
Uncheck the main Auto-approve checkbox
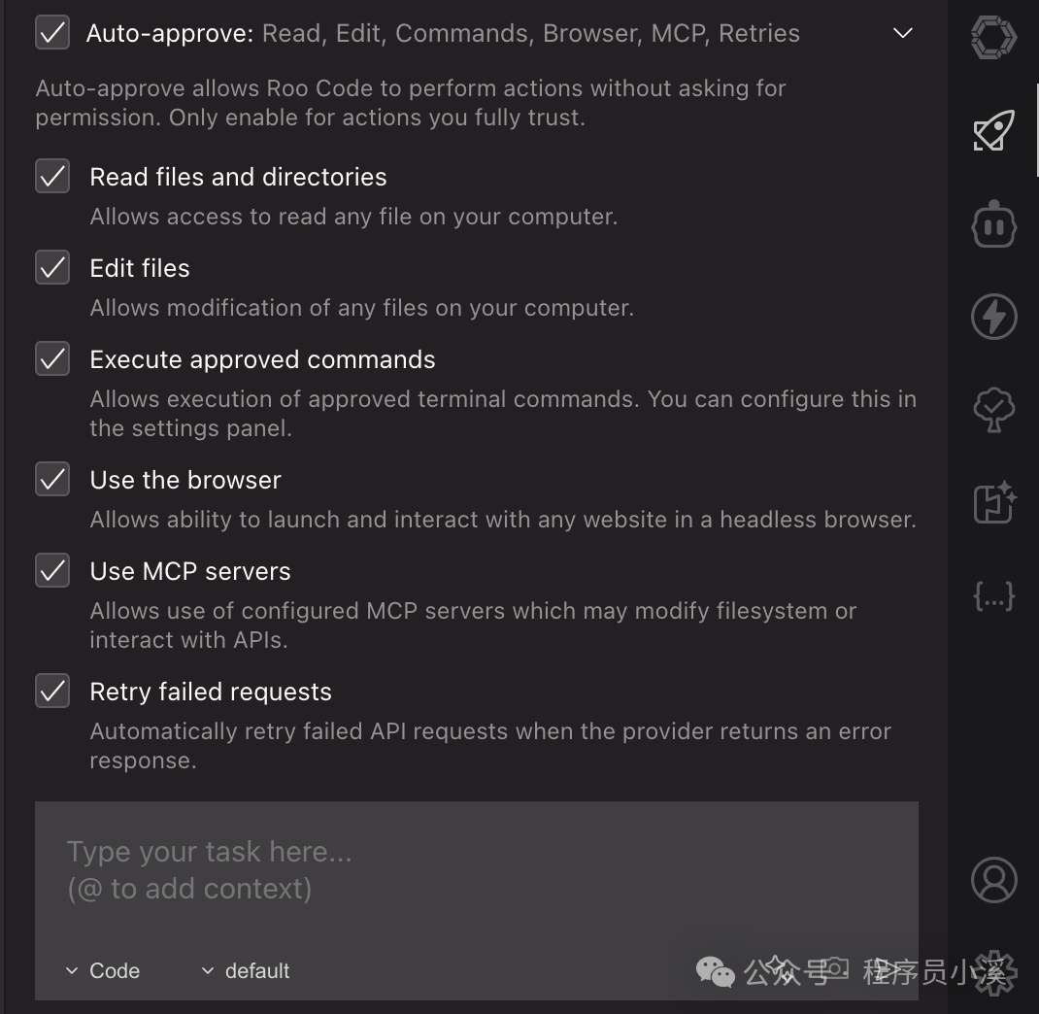pos(52,32)
